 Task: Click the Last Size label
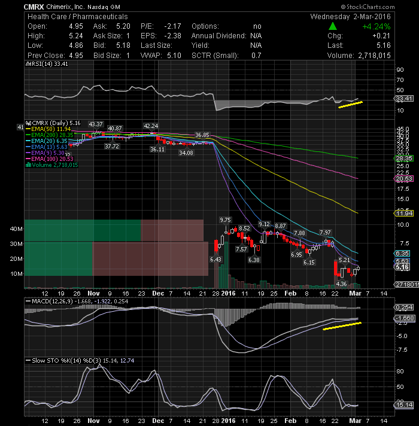click(156, 45)
